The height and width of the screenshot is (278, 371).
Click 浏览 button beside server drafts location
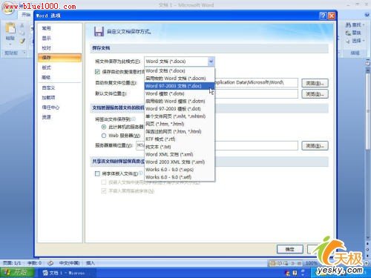point(315,146)
